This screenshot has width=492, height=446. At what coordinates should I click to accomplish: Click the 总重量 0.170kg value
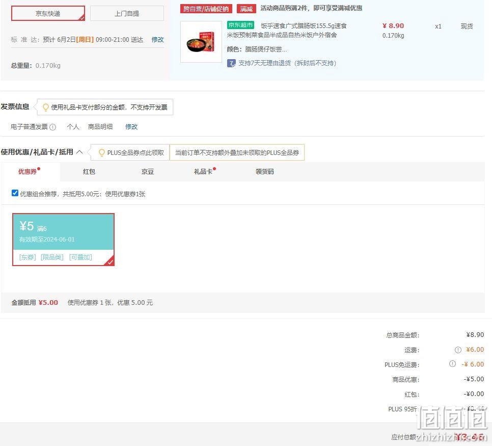point(48,66)
